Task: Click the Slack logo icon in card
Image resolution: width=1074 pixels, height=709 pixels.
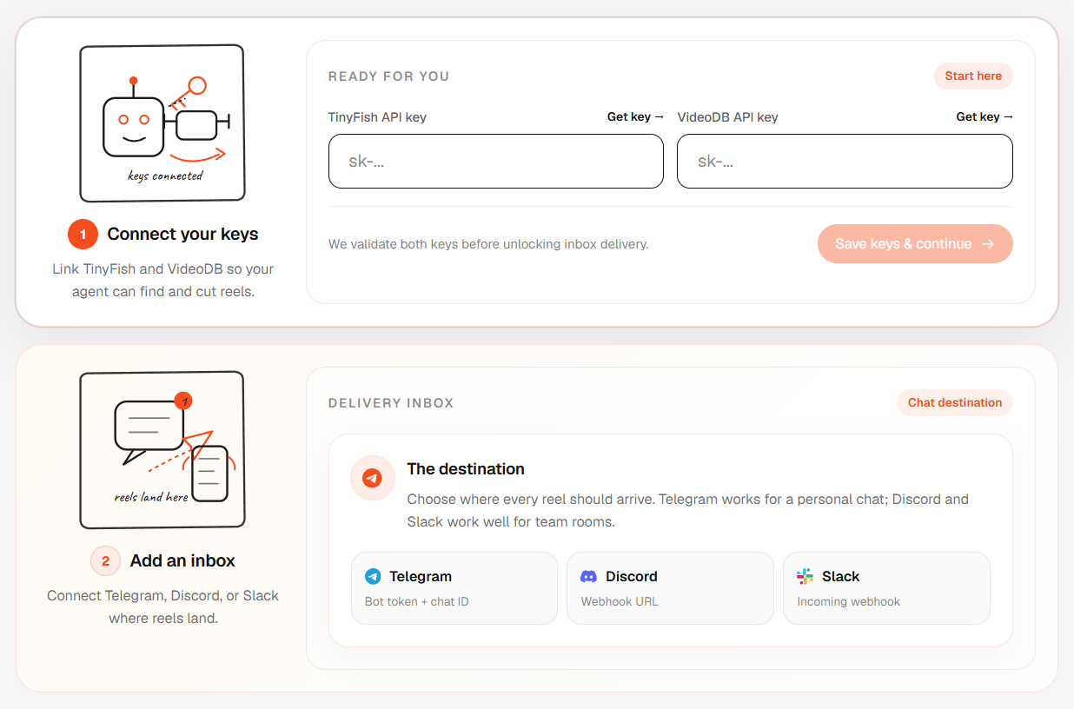Action: tap(805, 576)
